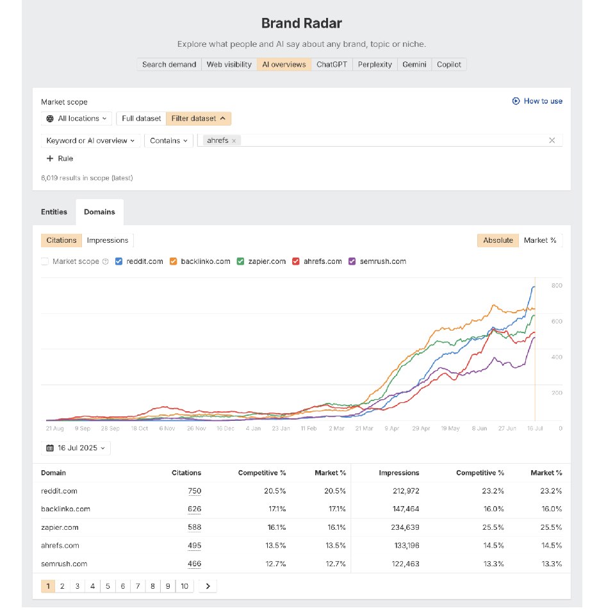Viewport: 615px width, 615px height.
Task: Open the Perplexity tab
Action: 375,64
